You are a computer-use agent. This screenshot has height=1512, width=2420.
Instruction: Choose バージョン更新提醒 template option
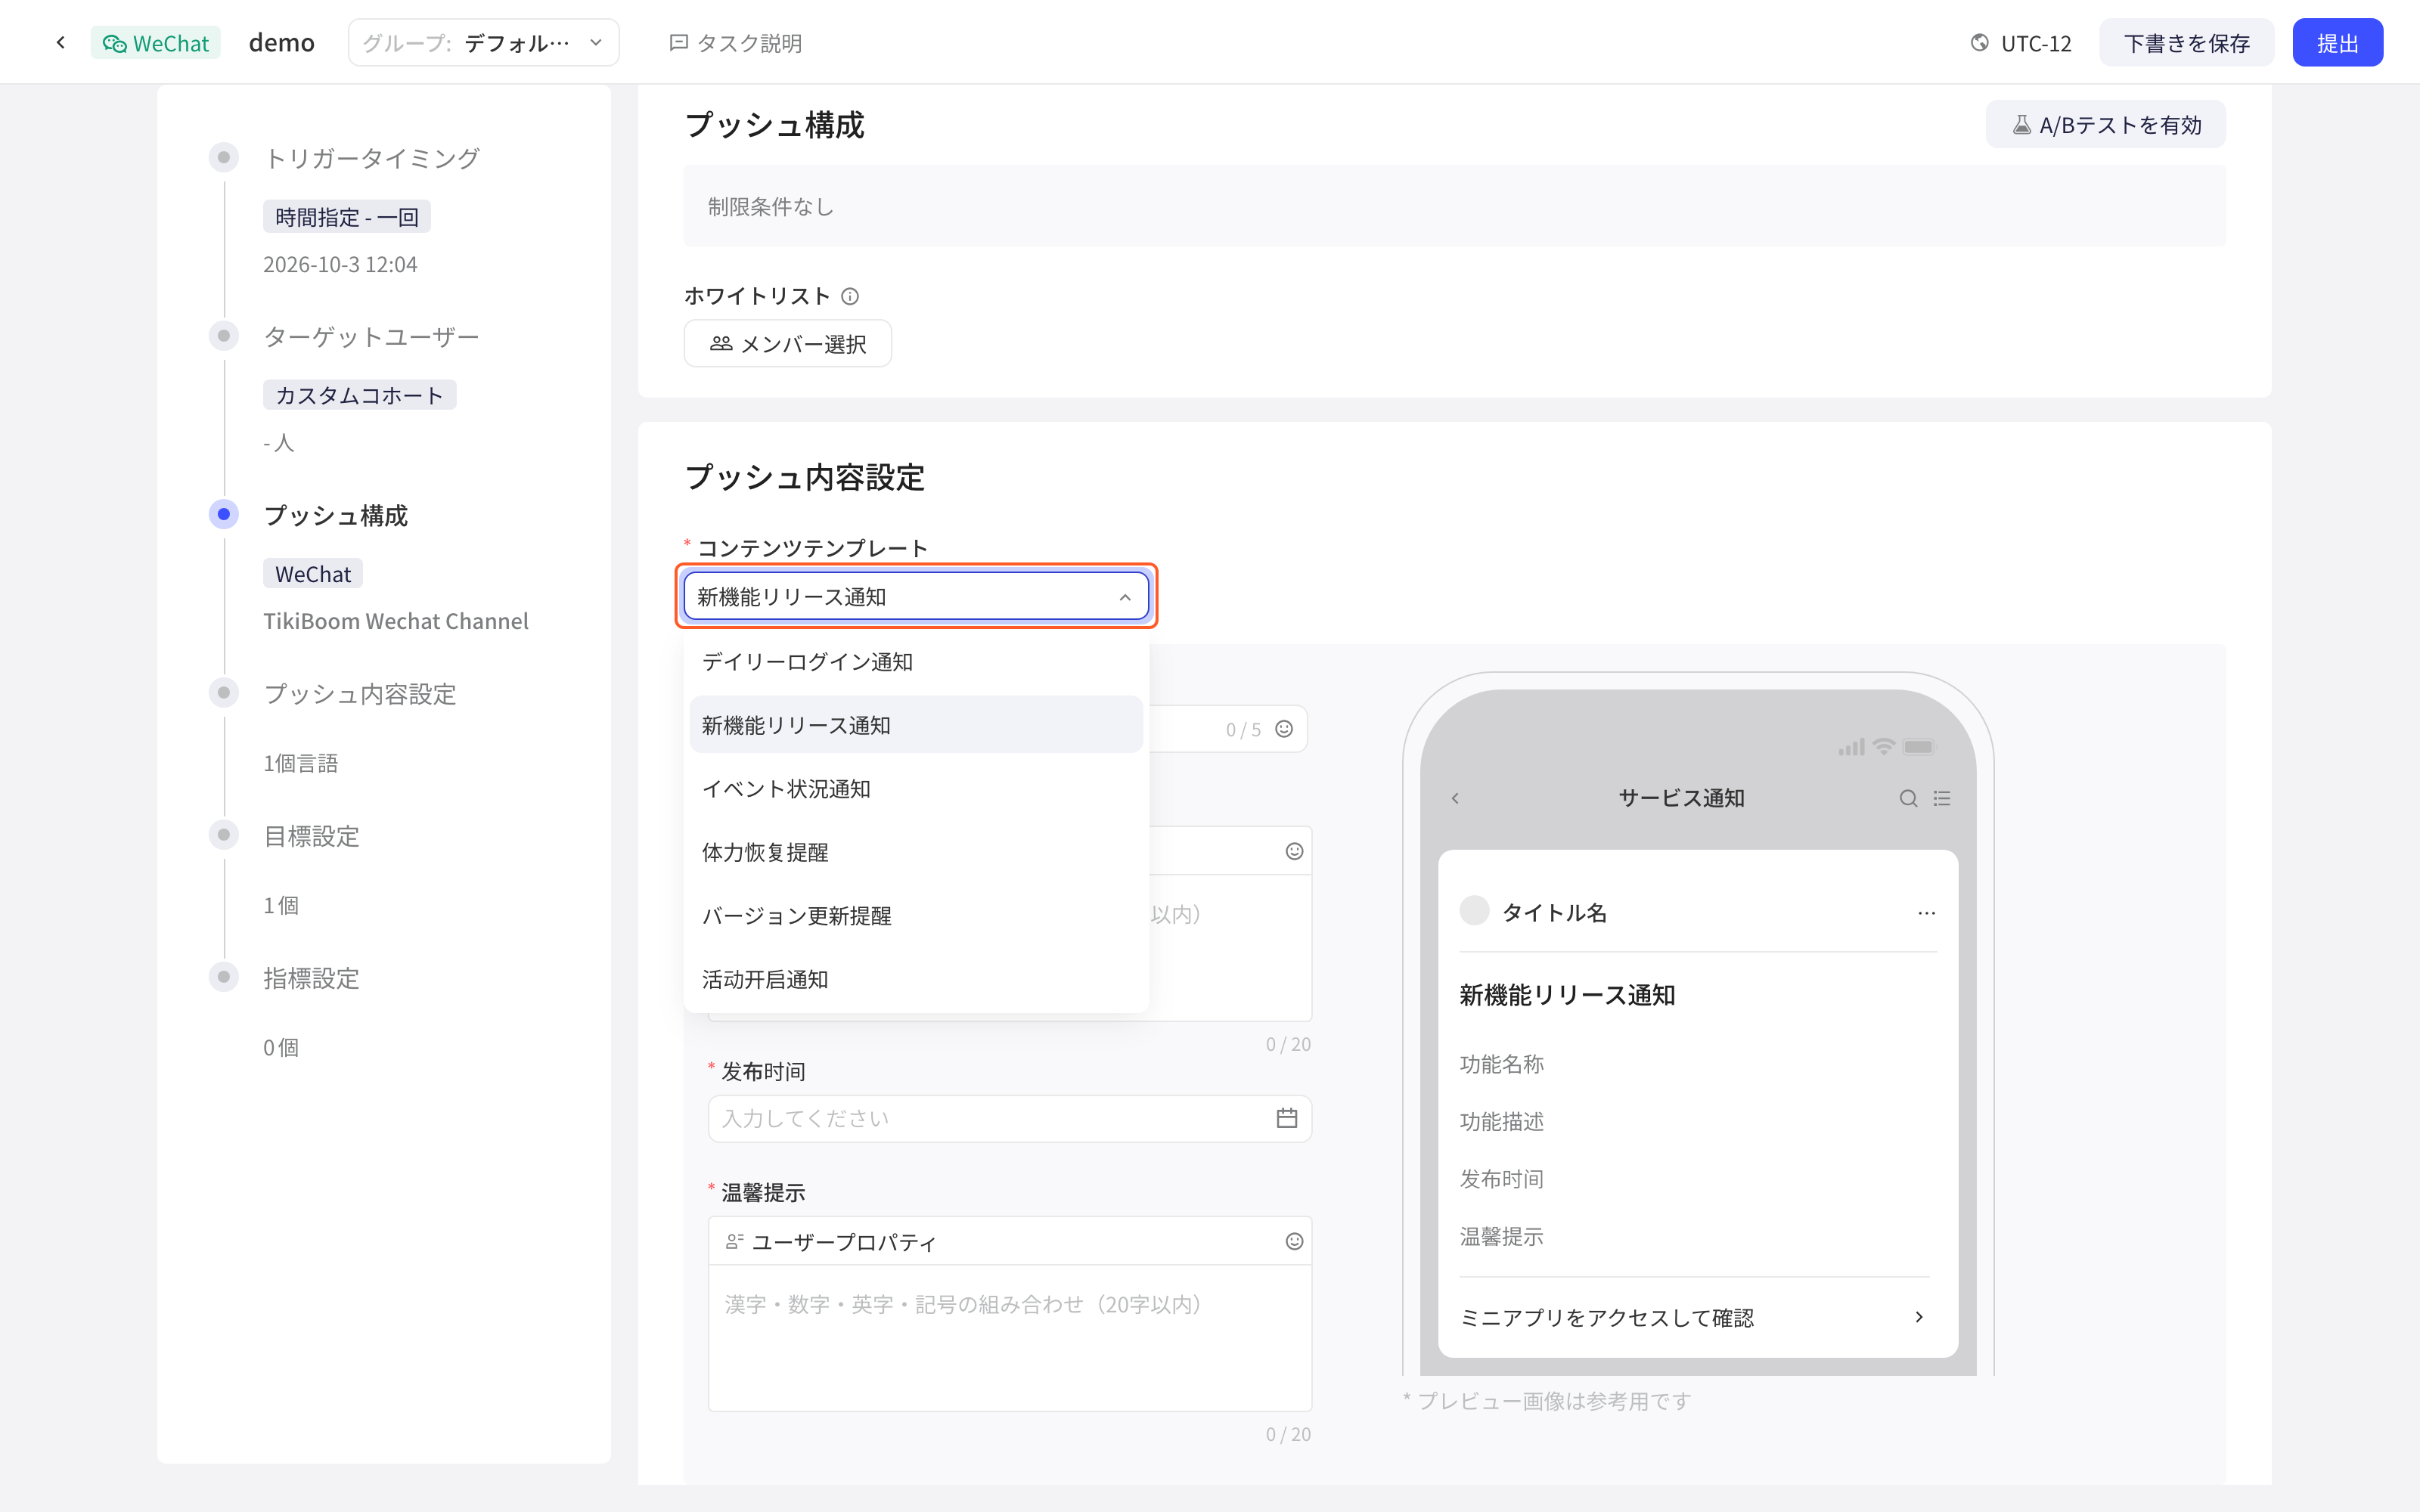click(916, 916)
